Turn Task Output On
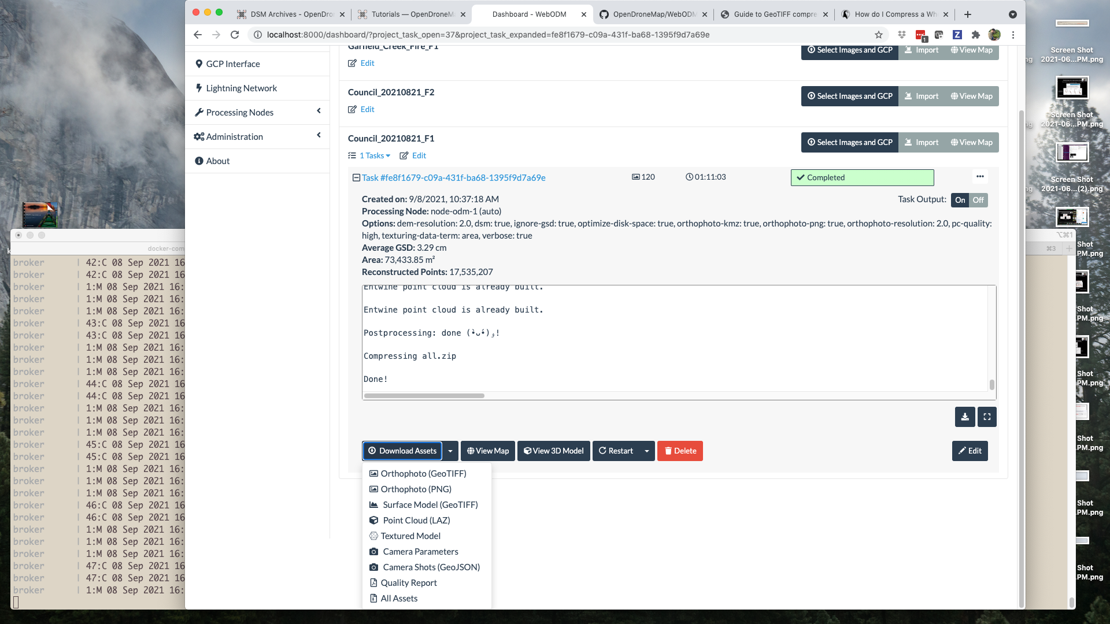The width and height of the screenshot is (1110, 624). pos(960,200)
